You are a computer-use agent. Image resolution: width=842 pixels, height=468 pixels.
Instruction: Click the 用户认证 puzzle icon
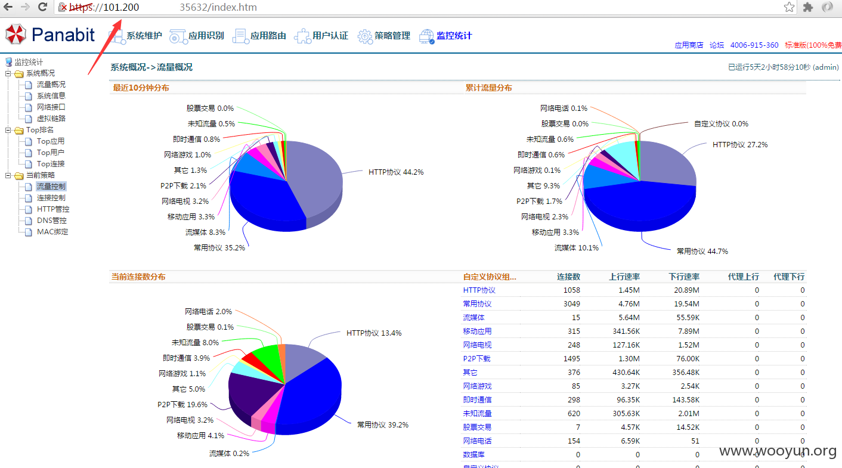pyautogui.click(x=302, y=36)
